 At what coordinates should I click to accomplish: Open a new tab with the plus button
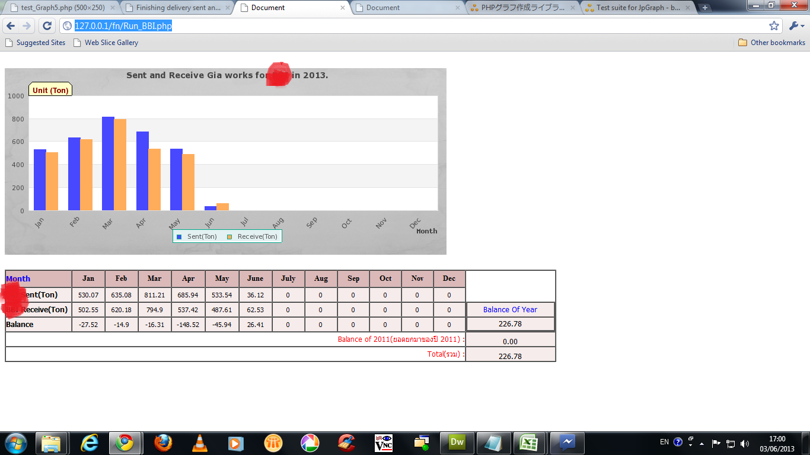click(705, 8)
